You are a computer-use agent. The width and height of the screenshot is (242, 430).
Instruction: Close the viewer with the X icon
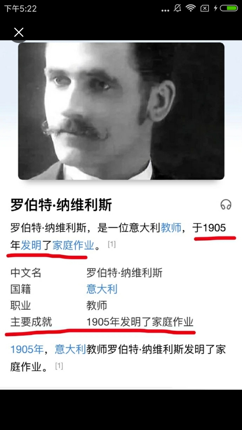19,32
